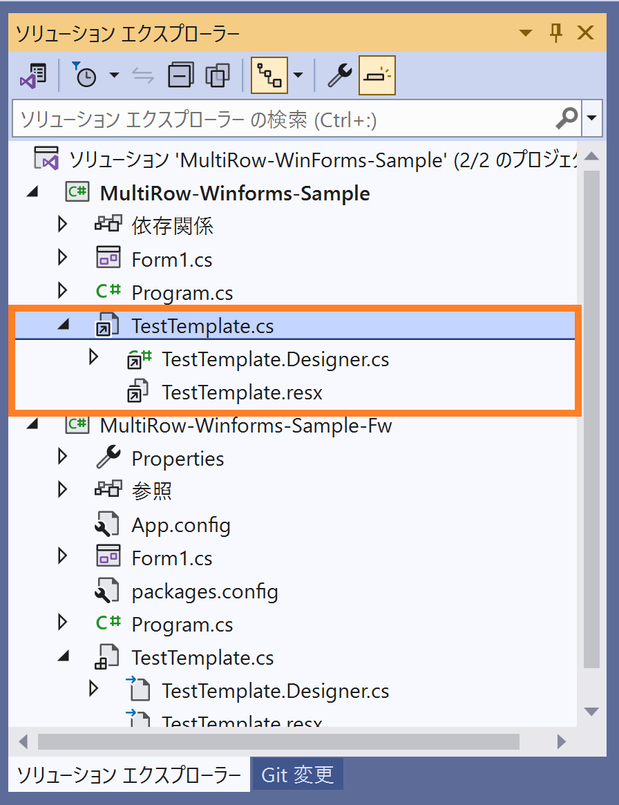This screenshot has width=619, height=805.
Task: Collapse All nodes in the tree
Action: (x=181, y=75)
